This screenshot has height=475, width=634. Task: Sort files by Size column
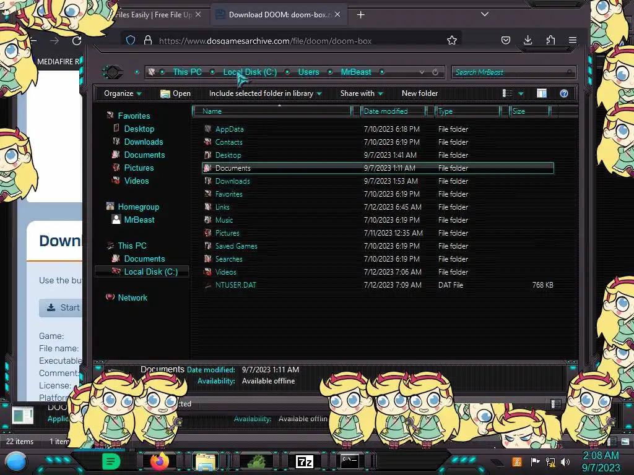[530, 111]
